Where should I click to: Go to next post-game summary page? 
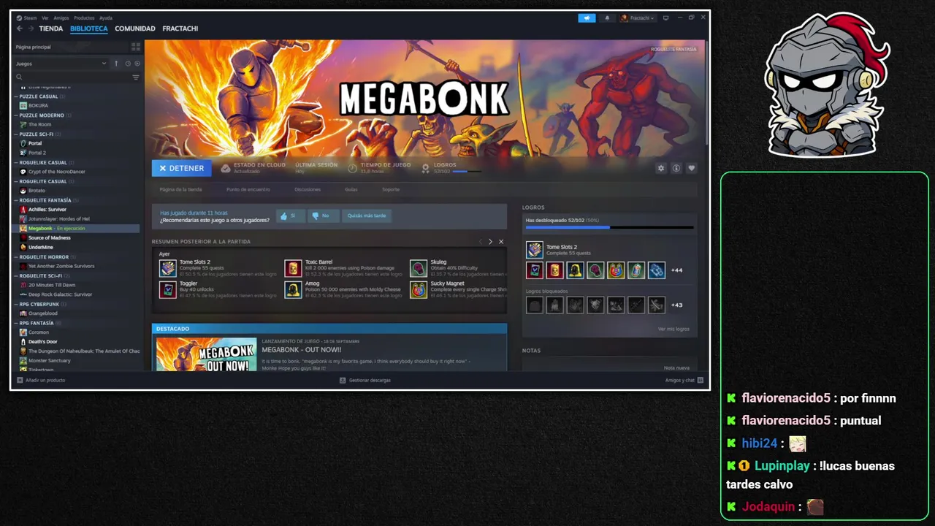click(x=490, y=242)
